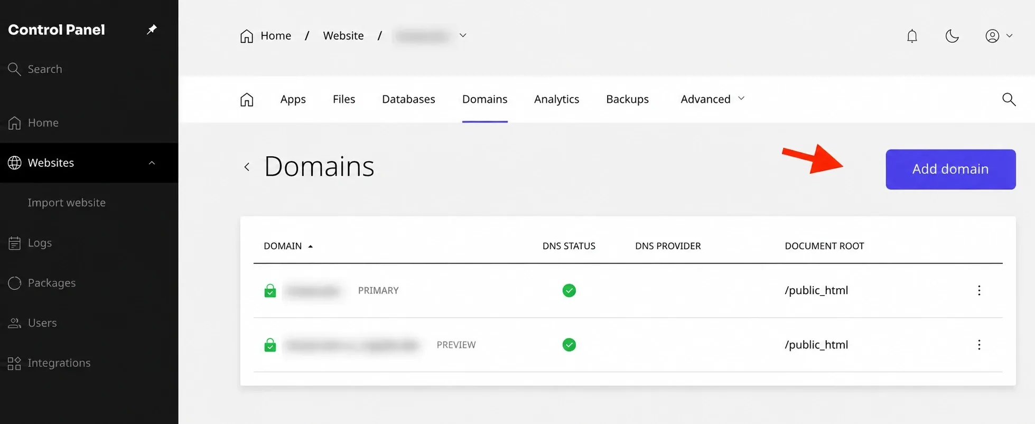Viewport: 1035px width, 424px height.
Task: Select the Domains tab
Action: 484,99
